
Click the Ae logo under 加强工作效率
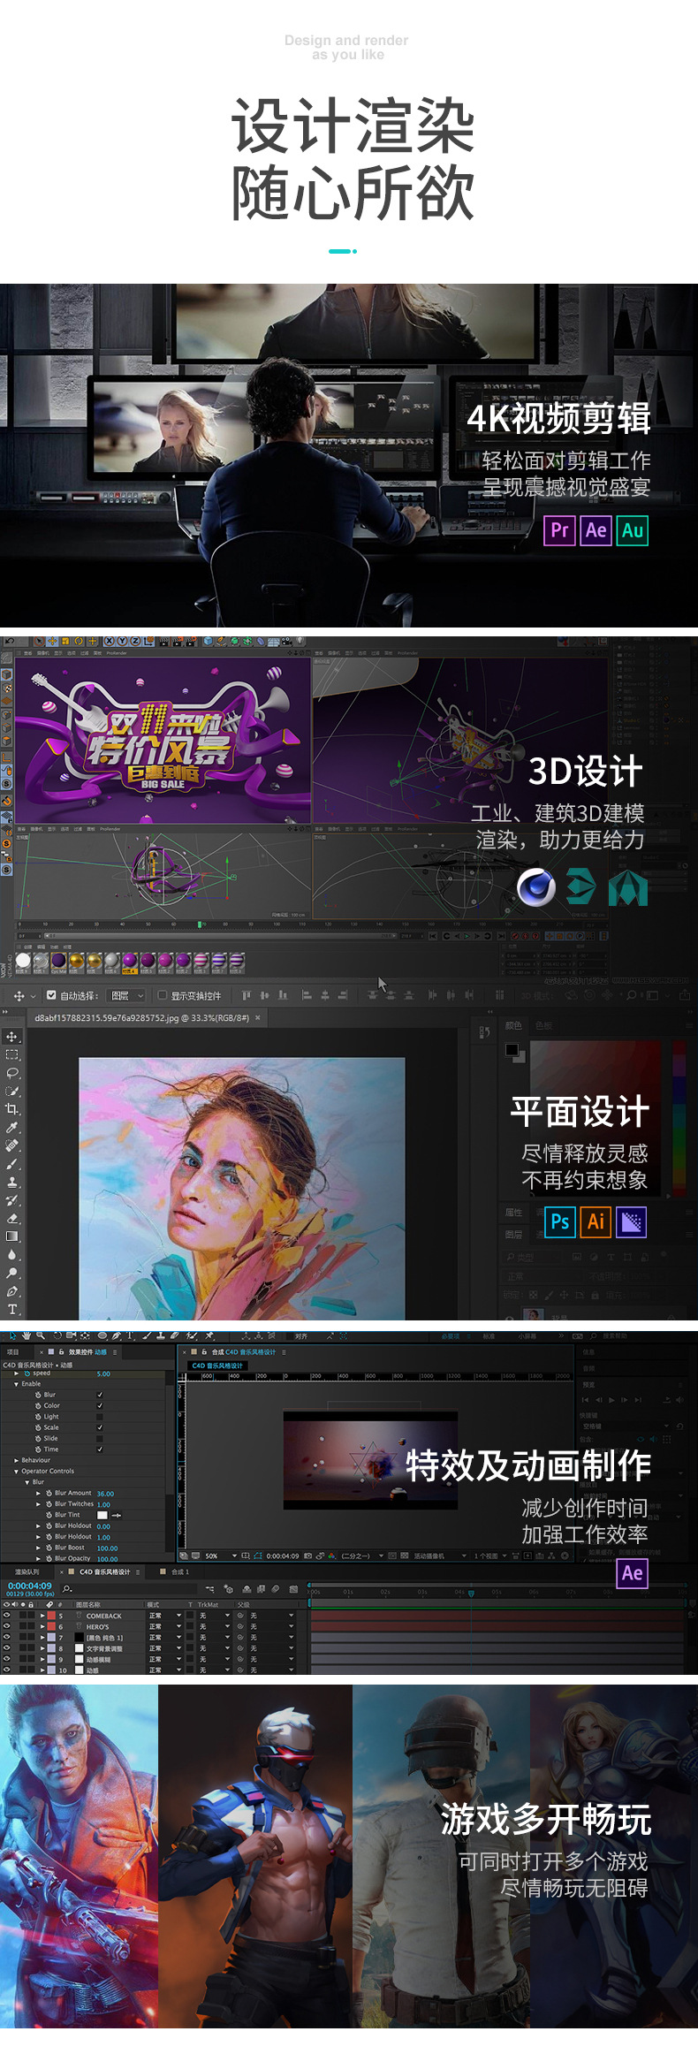pos(632,1573)
